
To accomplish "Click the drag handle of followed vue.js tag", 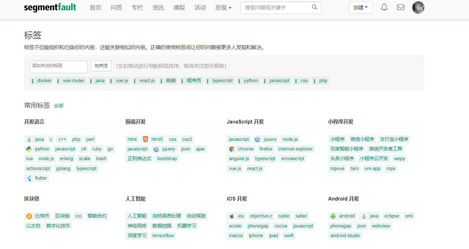I will [111, 81].
